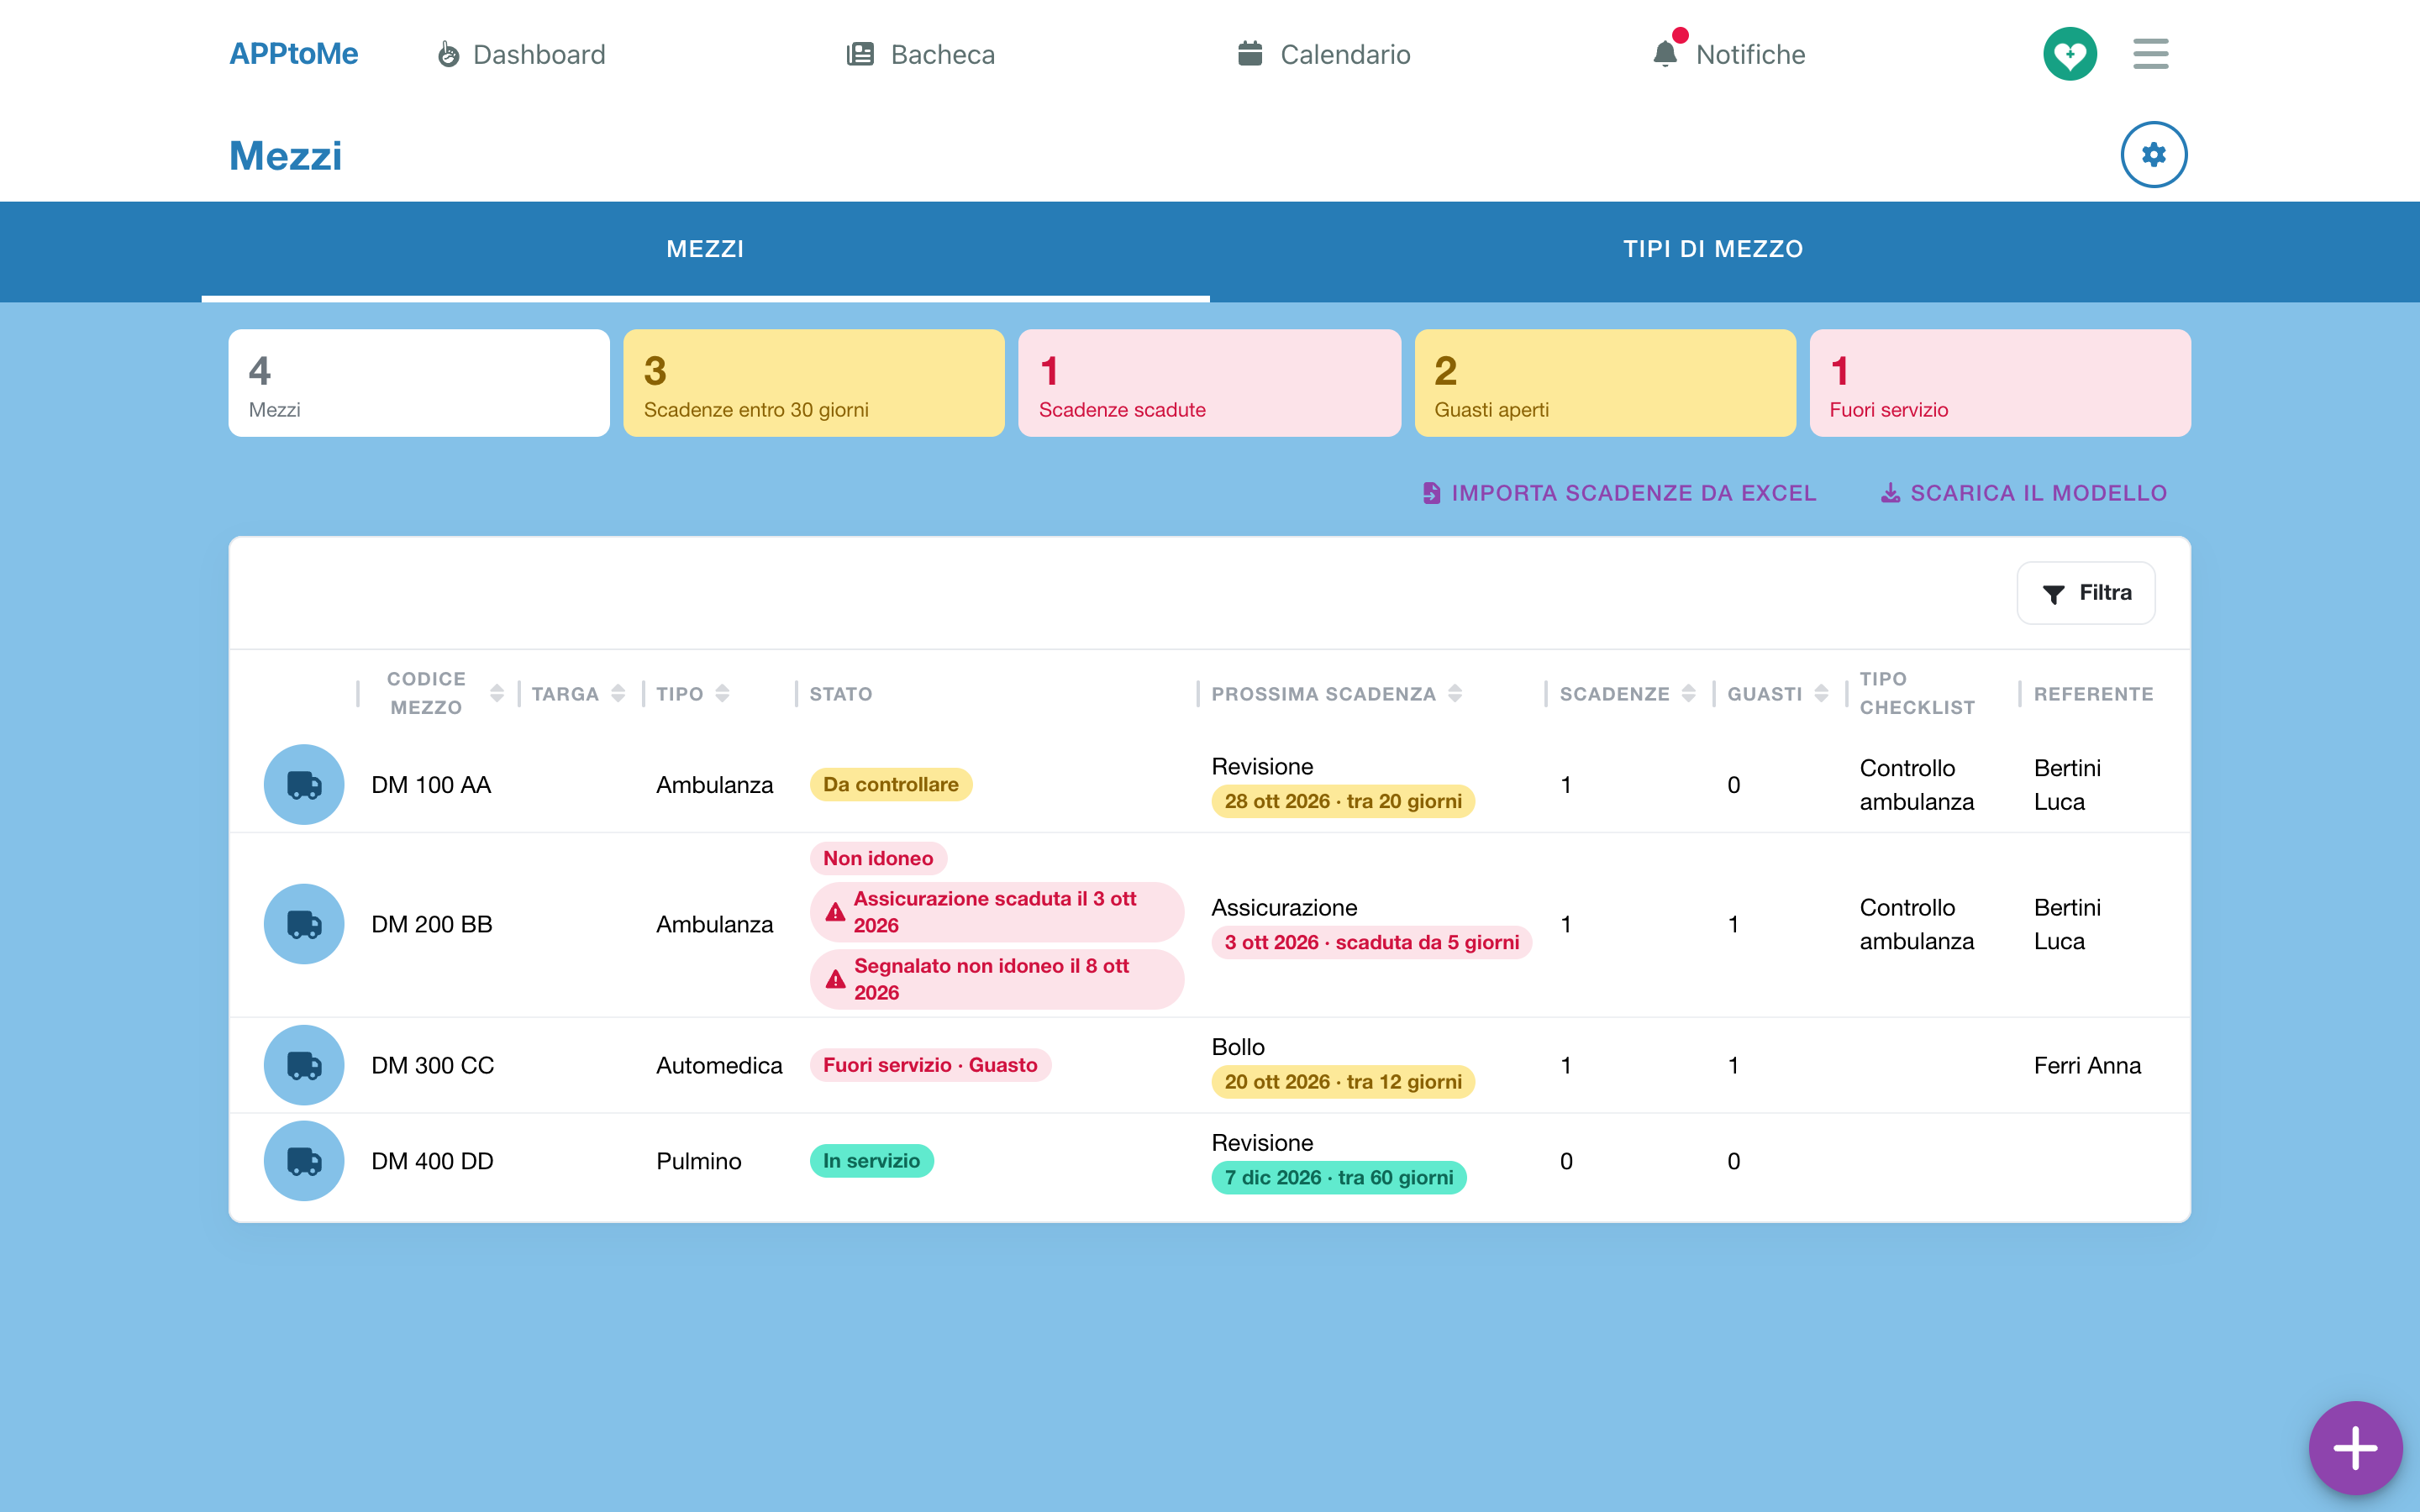Click the Notifiche bell icon

click(1664, 54)
